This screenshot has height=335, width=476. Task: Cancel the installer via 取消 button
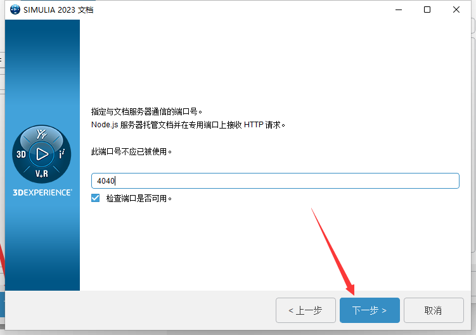coord(434,310)
